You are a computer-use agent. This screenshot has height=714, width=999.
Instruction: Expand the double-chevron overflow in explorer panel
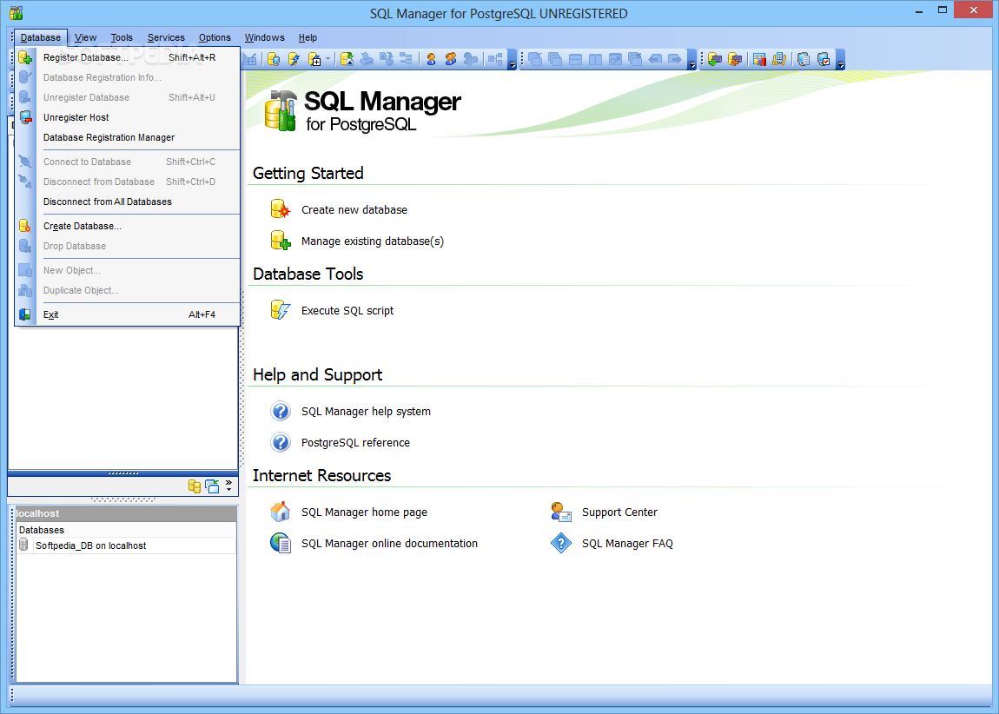(x=228, y=486)
